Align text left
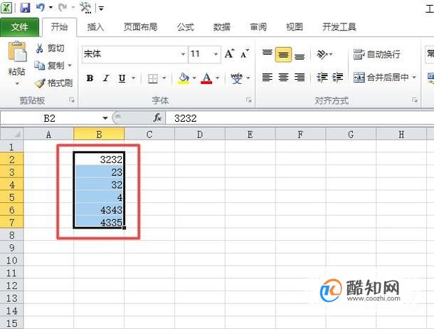 click(267, 77)
